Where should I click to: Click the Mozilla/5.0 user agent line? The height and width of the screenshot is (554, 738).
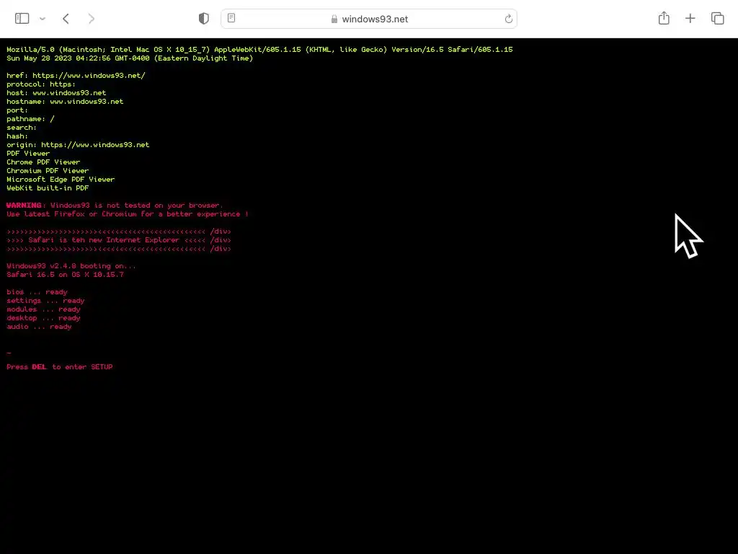pos(259,50)
